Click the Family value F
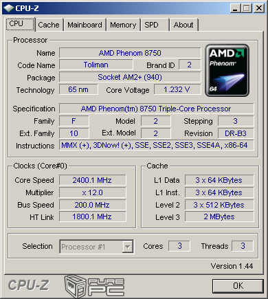Screen dimensions: 268x299 [74, 121]
